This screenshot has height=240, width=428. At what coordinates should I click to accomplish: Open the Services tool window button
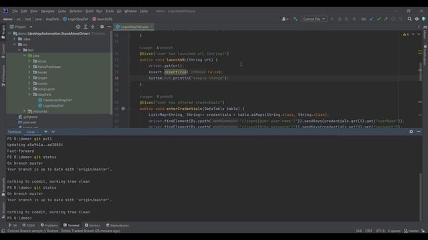coord(92,225)
